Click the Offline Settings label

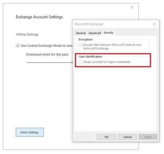click(27, 35)
